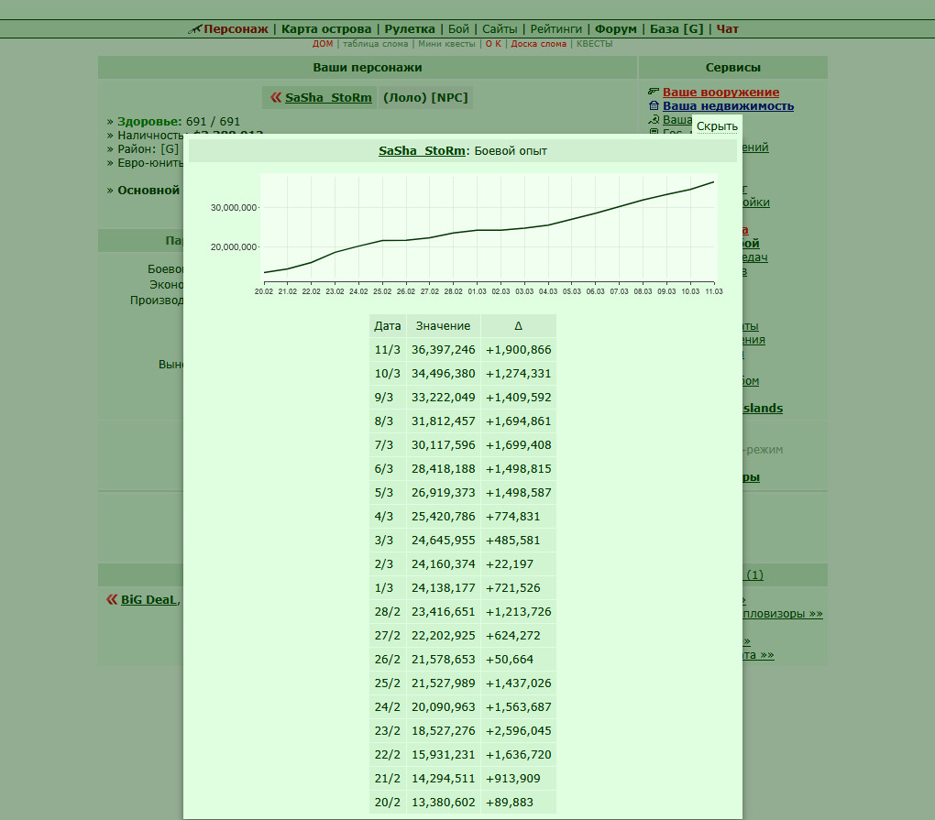Open Ваше вооружение link
The image size is (935, 820).
click(x=720, y=92)
